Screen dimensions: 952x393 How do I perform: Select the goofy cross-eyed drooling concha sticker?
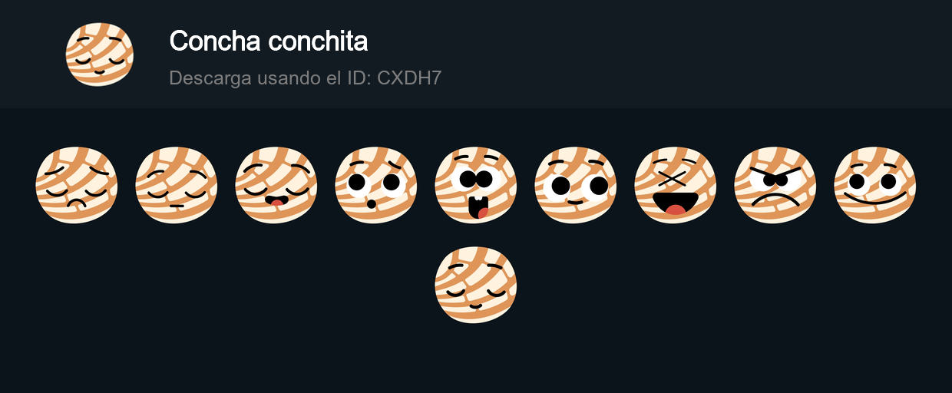[x=476, y=185]
